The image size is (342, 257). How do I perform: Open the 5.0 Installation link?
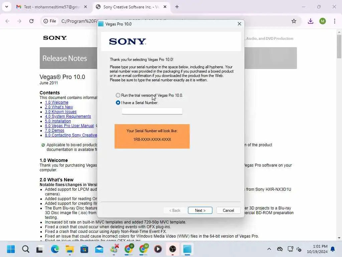tap(58, 121)
